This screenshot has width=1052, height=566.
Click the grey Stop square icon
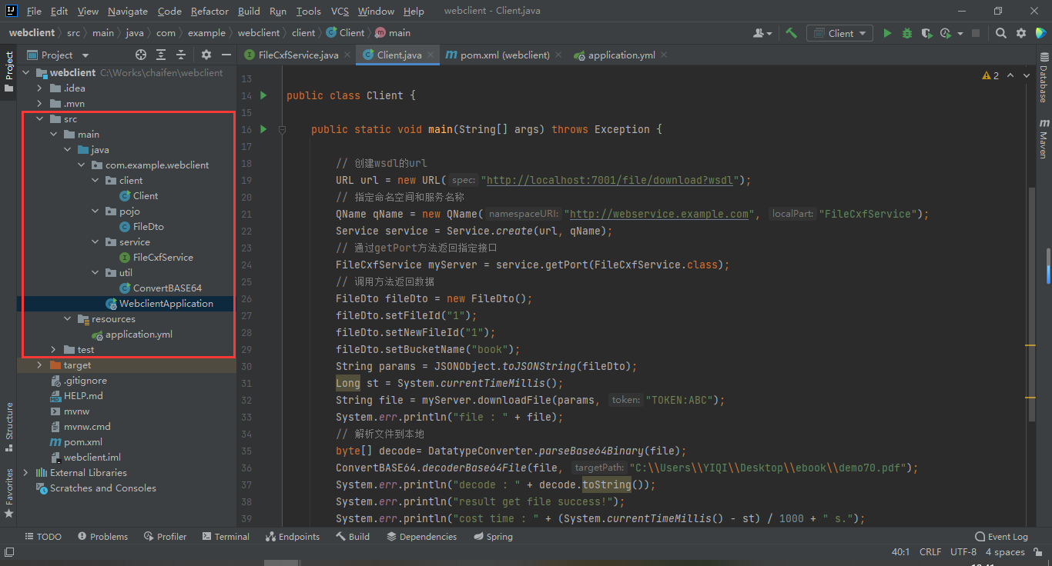976,33
